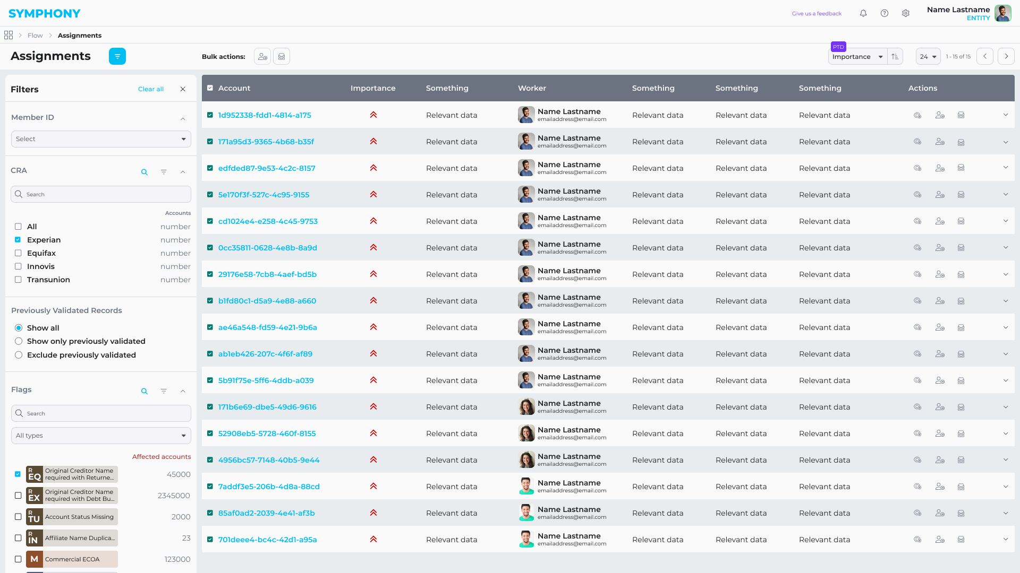1020x573 pixels.
Task: Open notifications bell icon
Action: [x=863, y=13]
